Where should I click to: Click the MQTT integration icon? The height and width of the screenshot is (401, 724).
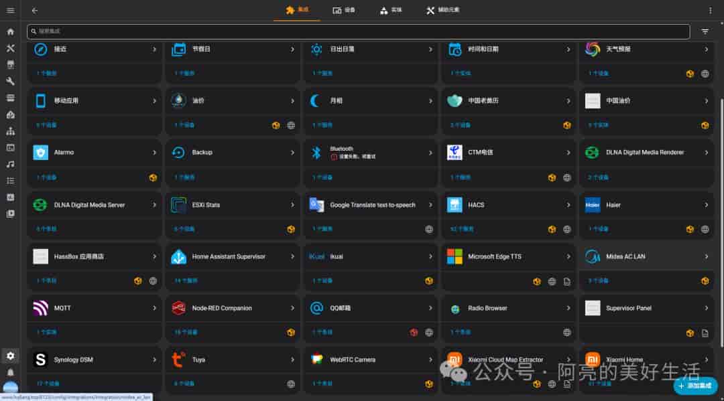(x=41, y=308)
